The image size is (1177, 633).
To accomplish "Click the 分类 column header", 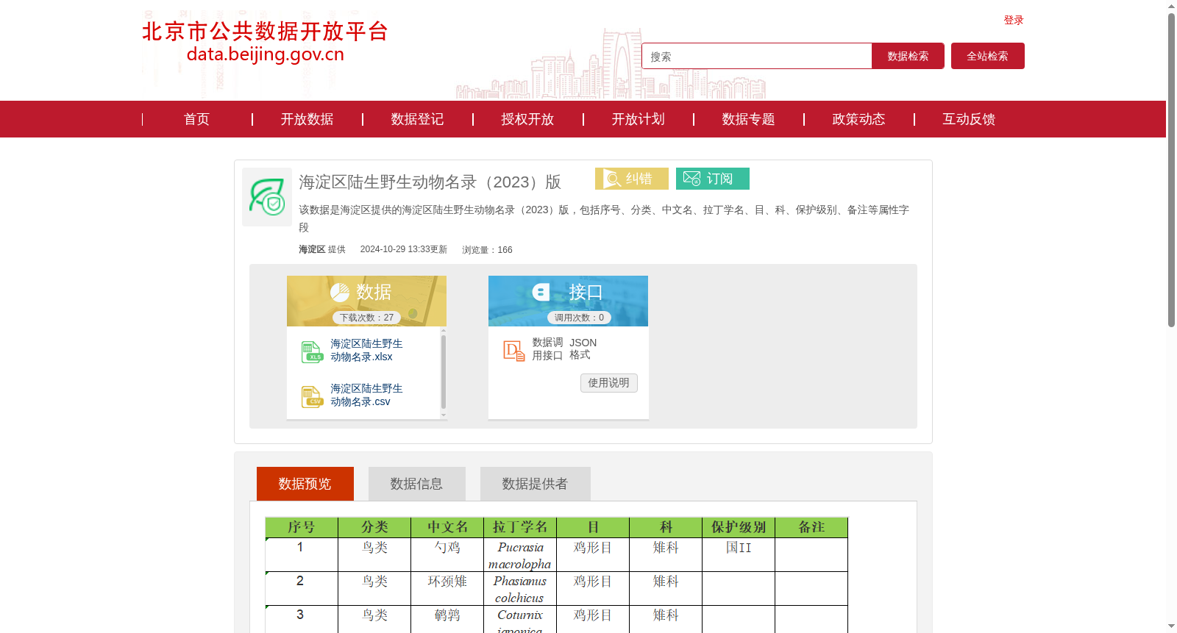I will pos(374,527).
